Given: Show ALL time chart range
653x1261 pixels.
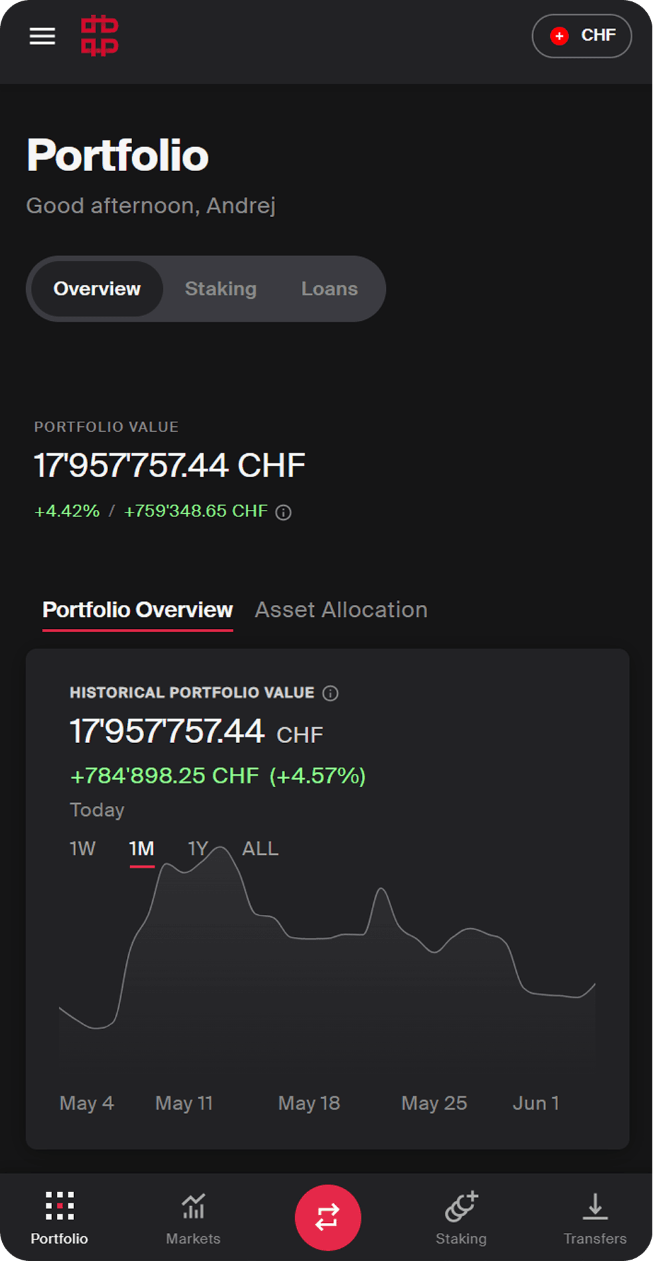Looking at the screenshot, I should (x=260, y=849).
